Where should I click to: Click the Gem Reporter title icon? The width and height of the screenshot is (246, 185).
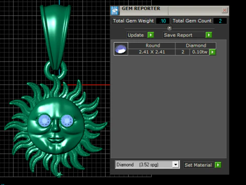(115, 11)
